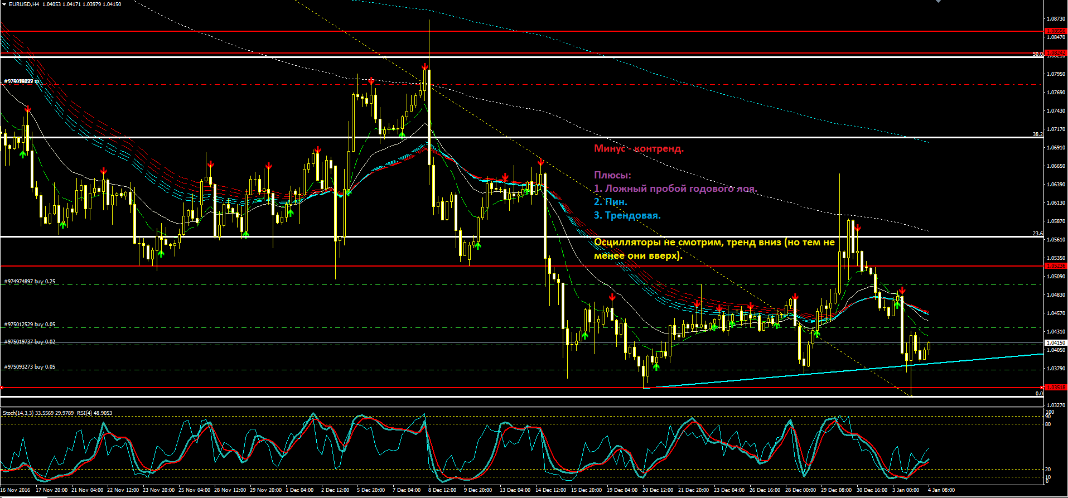The image size is (1068, 498).
Task: Click the '25 Nov 04:00' time label
Action: (194, 490)
